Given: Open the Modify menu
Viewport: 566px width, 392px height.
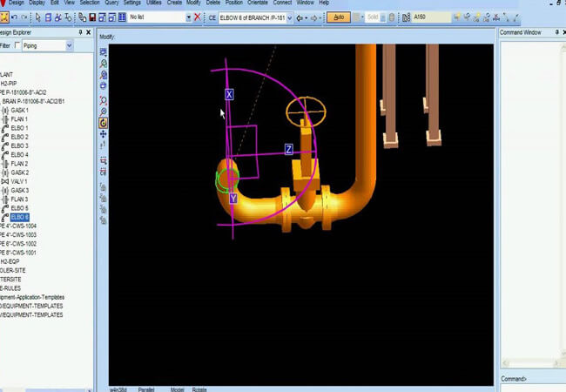Looking at the screenshot, I should 193,3.
